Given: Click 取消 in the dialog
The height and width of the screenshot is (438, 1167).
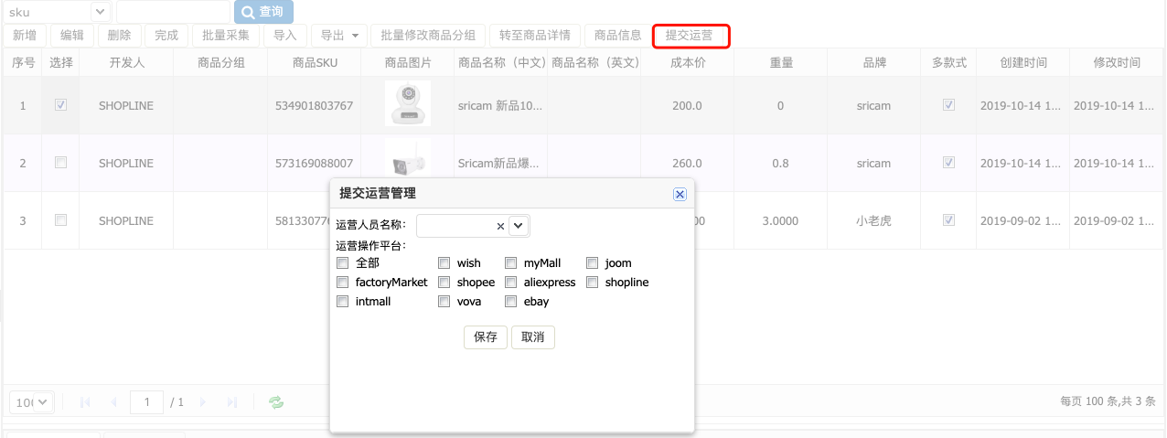Looking at the screenshot, I should [x=533, y=337].
